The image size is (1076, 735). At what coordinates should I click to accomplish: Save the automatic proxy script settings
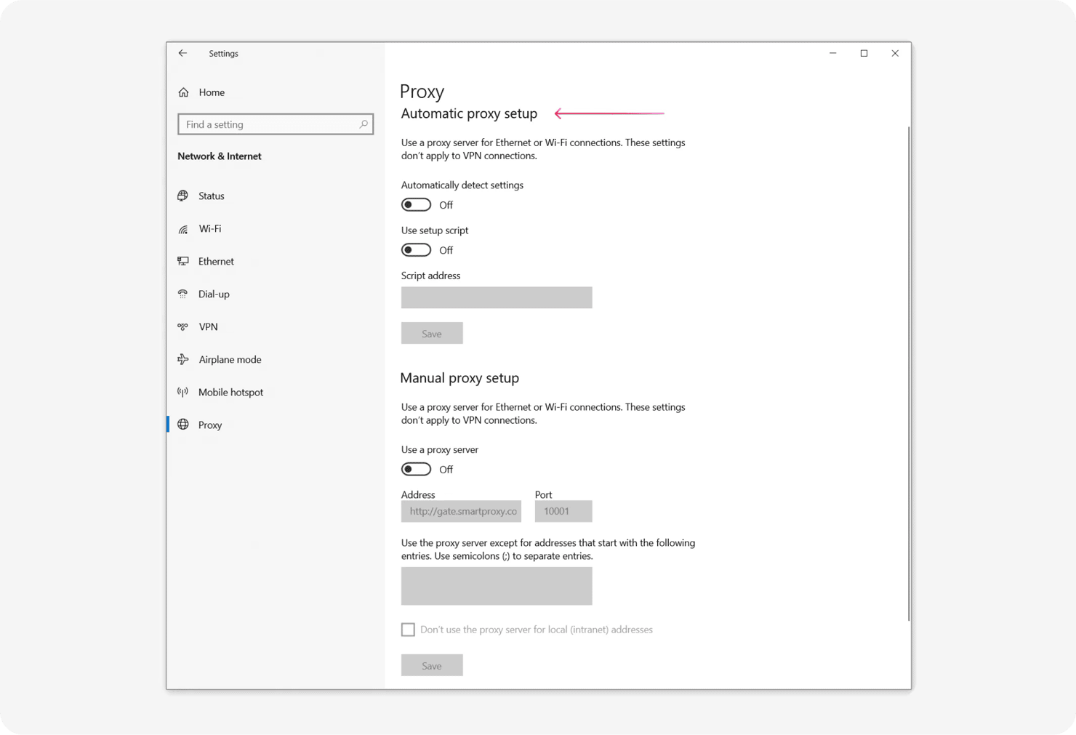coord(432,334)
